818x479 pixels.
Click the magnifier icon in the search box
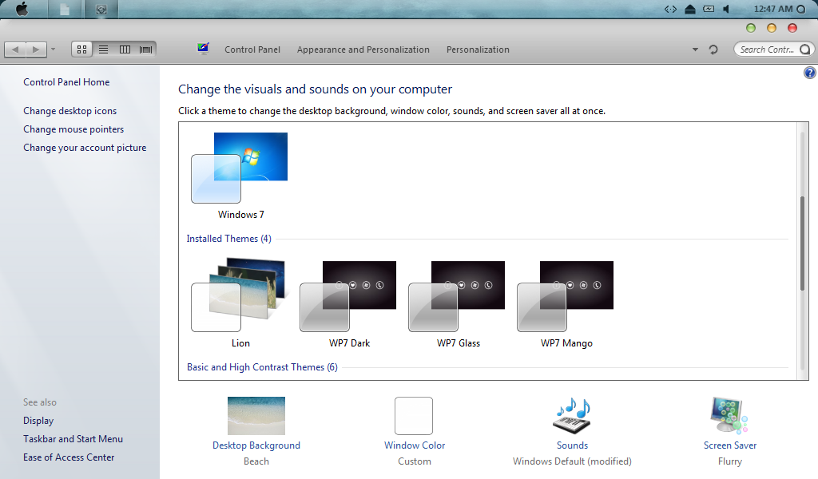coord(805,49)
